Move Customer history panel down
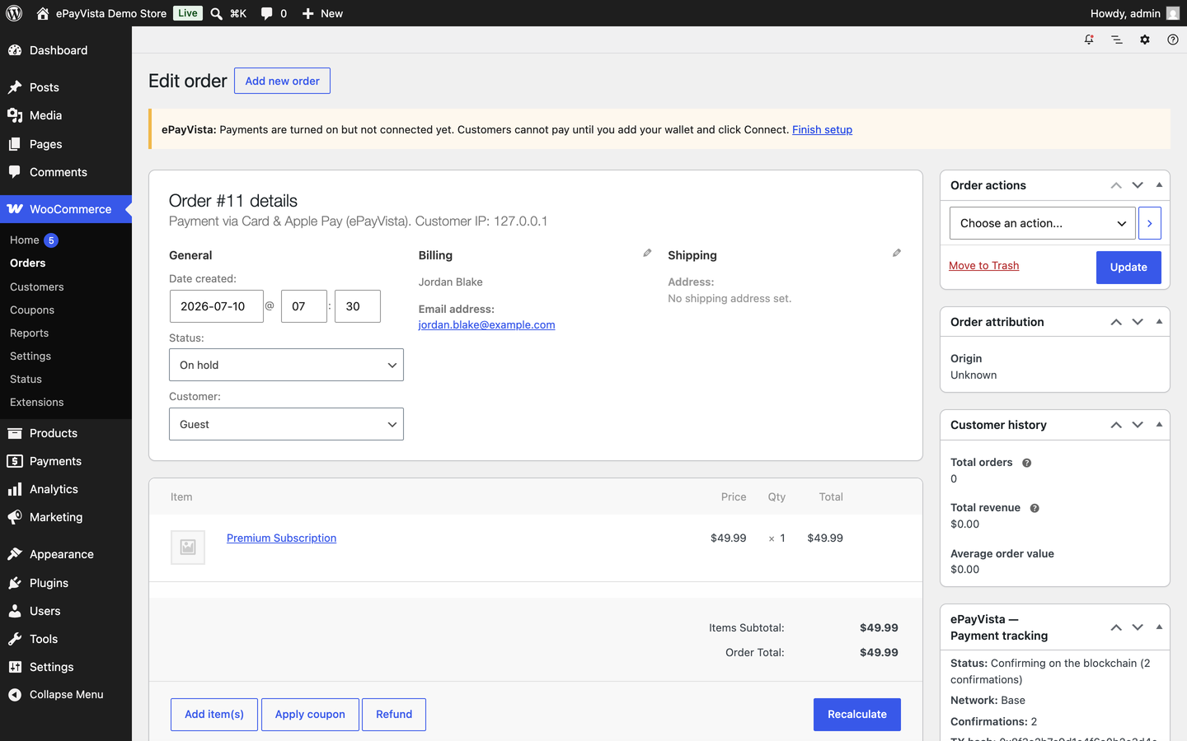This screenshot has width=1187, height=741. pyautogui.click(x=1138, y=425)
